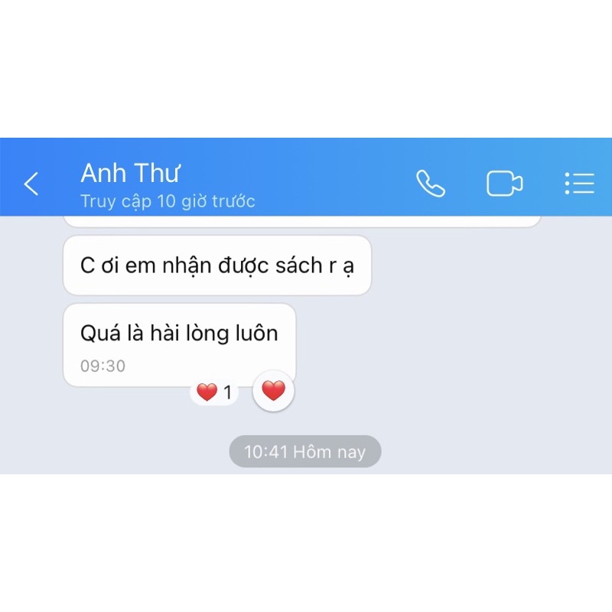Screen dimensions: 612x612
Task: Tap the number 1 beside the heart
Action: [228, 392]
